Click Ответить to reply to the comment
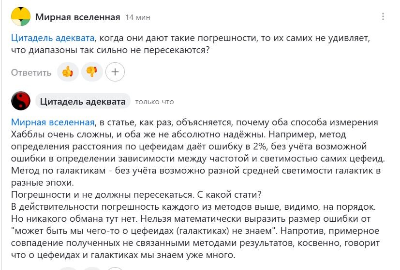400x270 pixels. point(31,72)
